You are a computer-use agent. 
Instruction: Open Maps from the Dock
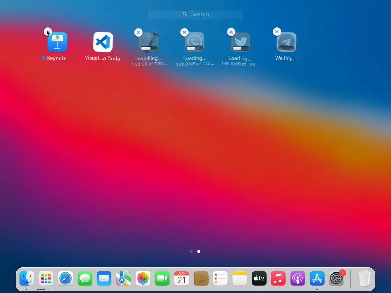pyautogui.click(x=123, y=278)
